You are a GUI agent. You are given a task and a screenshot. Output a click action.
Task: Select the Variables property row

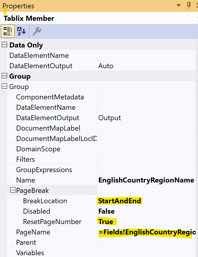101,253
